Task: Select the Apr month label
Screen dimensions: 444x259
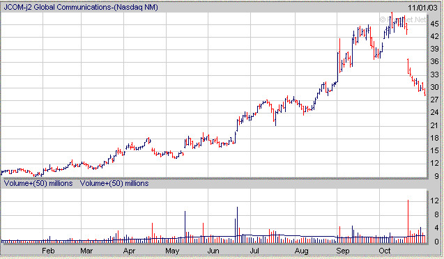Action: 129,251
